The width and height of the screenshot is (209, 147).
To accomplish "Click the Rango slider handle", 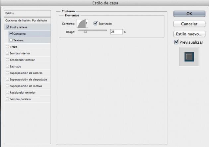I will (x=86, y=32).
